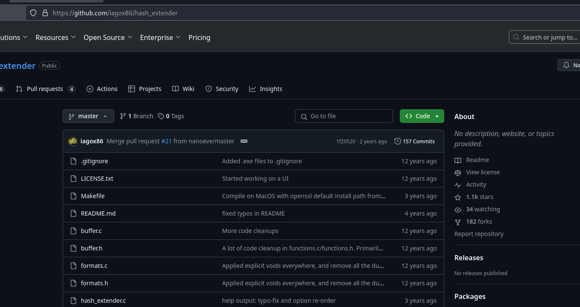The height and width of the screenshot is (307, 580).
Task: Click the Wiki book icon
Action: click(x=175, y=89)
